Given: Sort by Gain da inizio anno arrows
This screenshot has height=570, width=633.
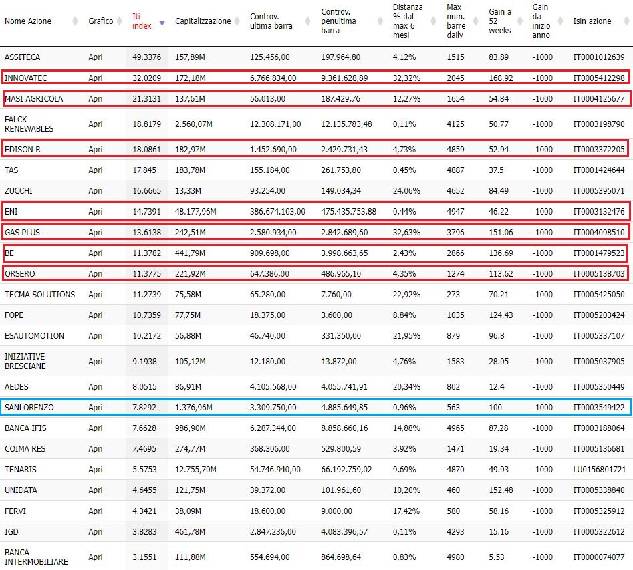Looking at the screenshot, I should (560, 21).
